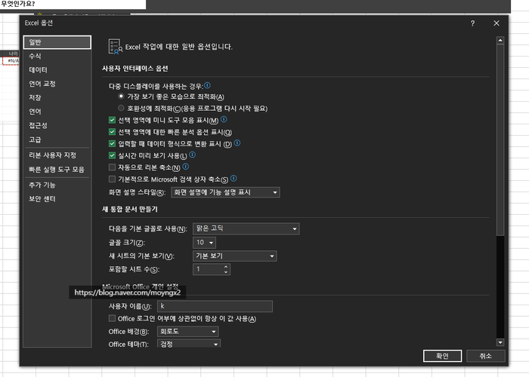
Task: Open the 일반 category in Excel options
Action: point(57,42)
